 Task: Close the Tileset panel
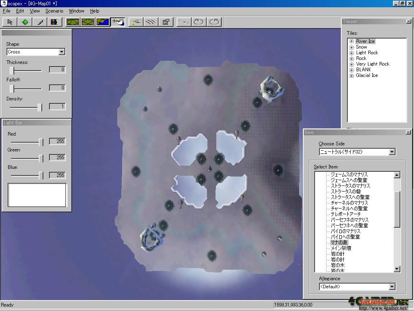click(408, 21)
